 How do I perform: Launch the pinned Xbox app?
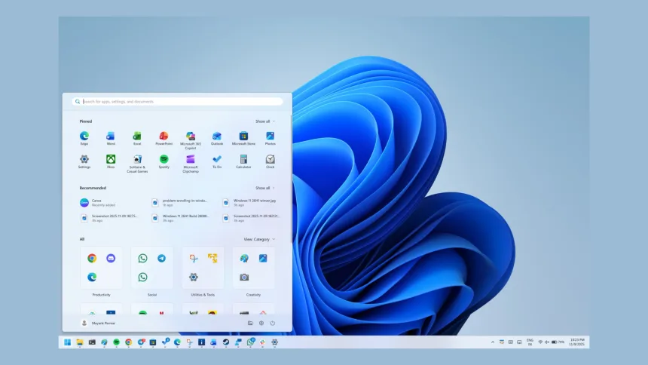tap(111, 161)
